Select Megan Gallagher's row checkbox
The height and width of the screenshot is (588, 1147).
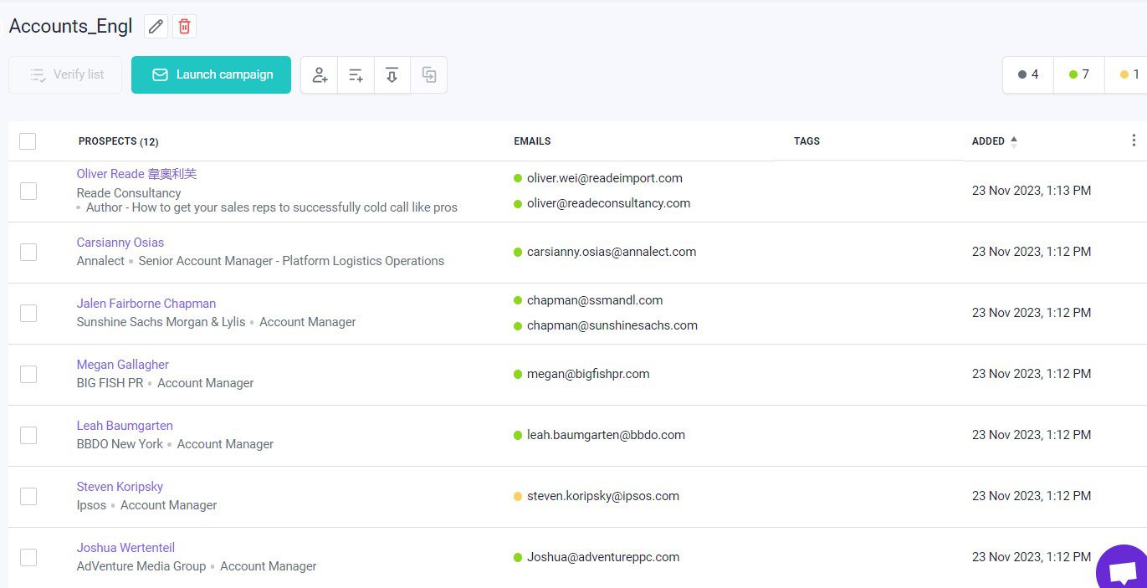[x=28, y=374]
